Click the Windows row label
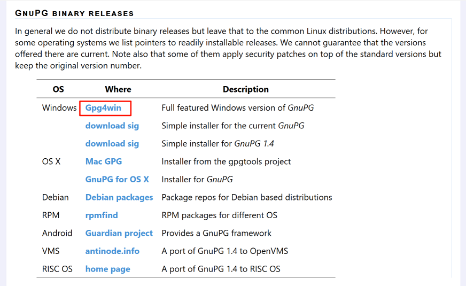 tap(59, 108)
